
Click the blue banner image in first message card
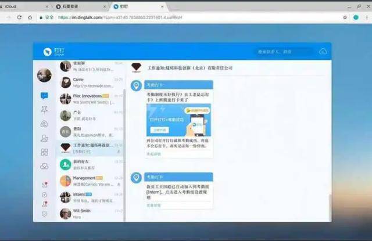coord(178,120)
